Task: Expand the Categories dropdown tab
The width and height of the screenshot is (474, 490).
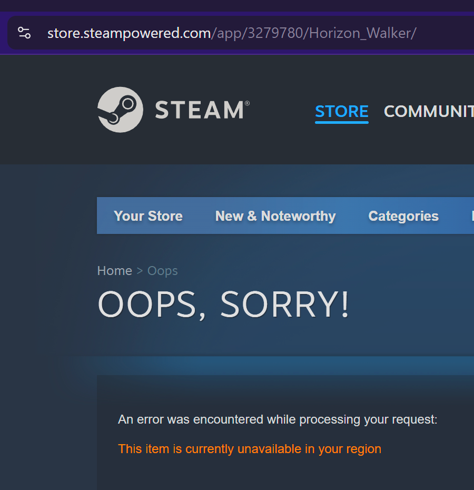Action: (x=403, y=216)
